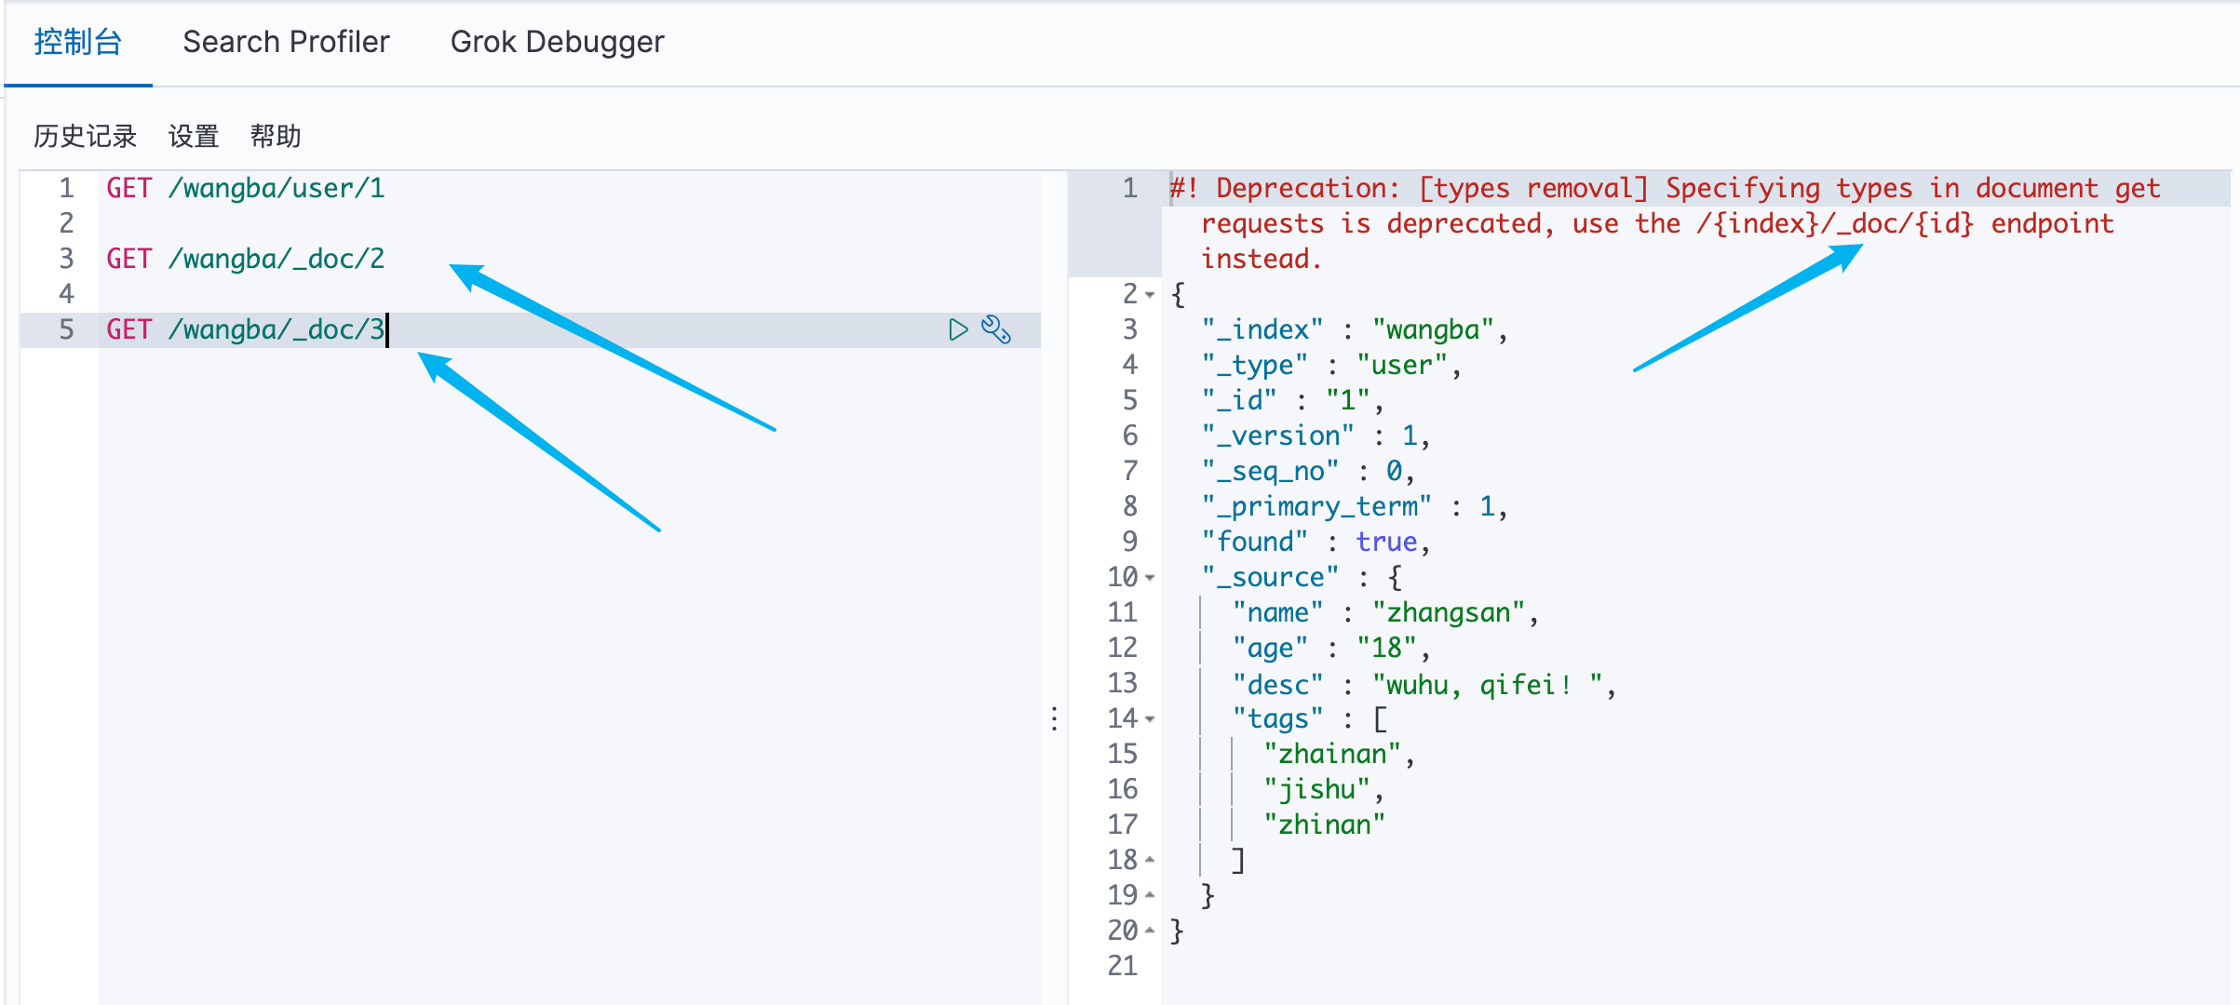Open 历史记录 history

click(85, 137)
